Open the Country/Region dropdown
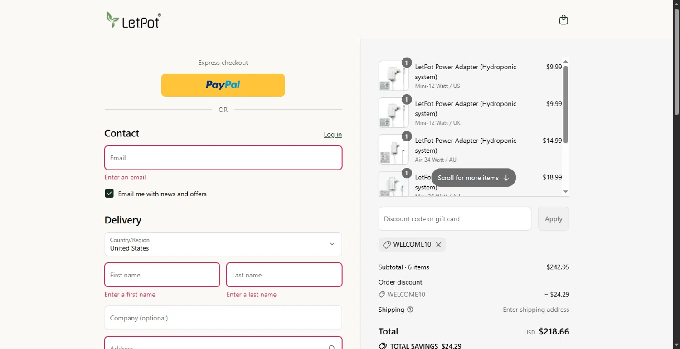This screenshot has height=349, width=680. coord(223,244)
